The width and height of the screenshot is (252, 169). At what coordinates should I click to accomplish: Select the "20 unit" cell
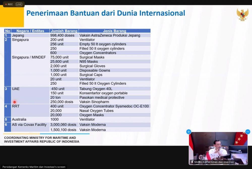(64, 79)
